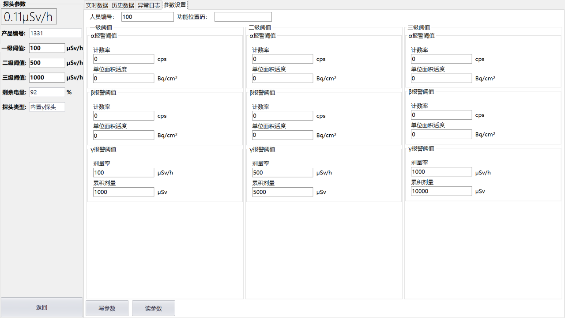Click 一级阈值 α 计数率 field

[124, 59]
